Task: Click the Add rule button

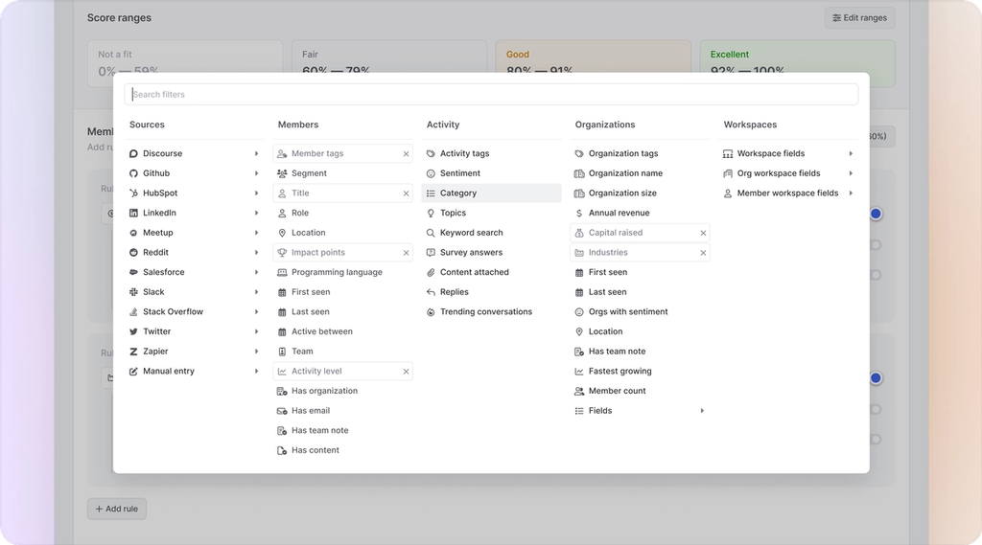Action: click(x=116, y=509)
